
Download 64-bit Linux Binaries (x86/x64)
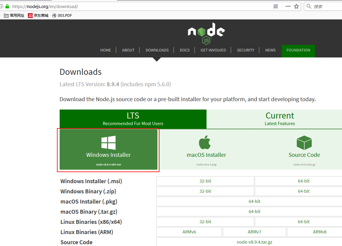pos(298,222)
